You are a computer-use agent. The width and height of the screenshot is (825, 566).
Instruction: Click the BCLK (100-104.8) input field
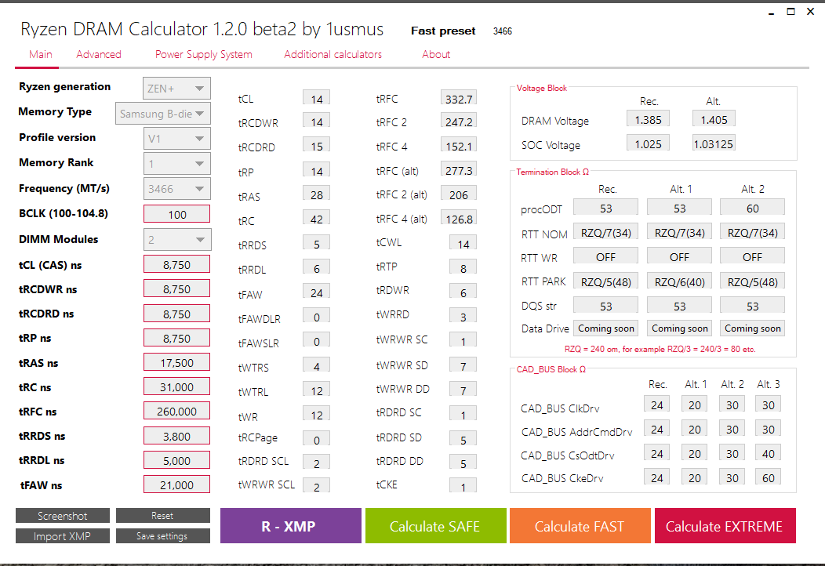tap(176, 214)
